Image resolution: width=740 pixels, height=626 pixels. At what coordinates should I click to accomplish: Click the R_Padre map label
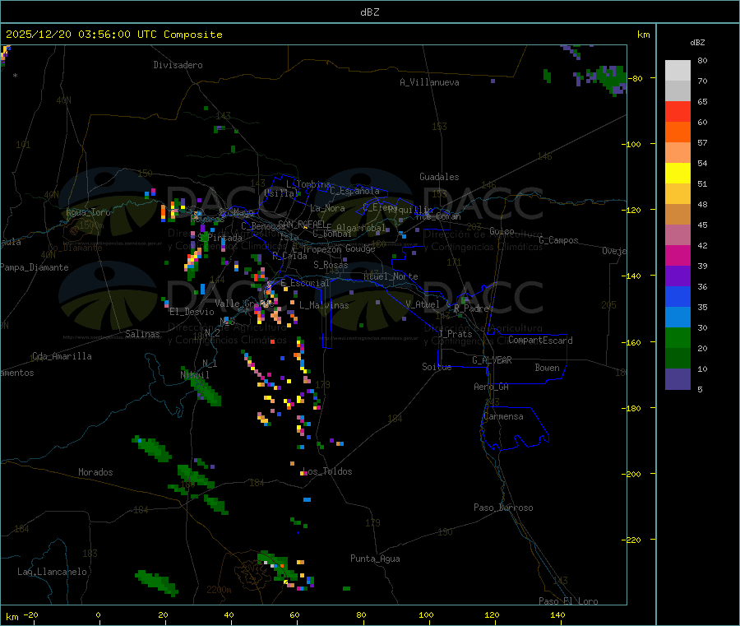coord(471,308)
